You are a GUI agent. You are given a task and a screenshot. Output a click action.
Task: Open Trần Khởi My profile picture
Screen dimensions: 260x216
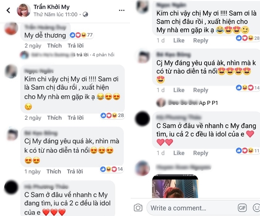pyautogui.click(x=24, y=11)
